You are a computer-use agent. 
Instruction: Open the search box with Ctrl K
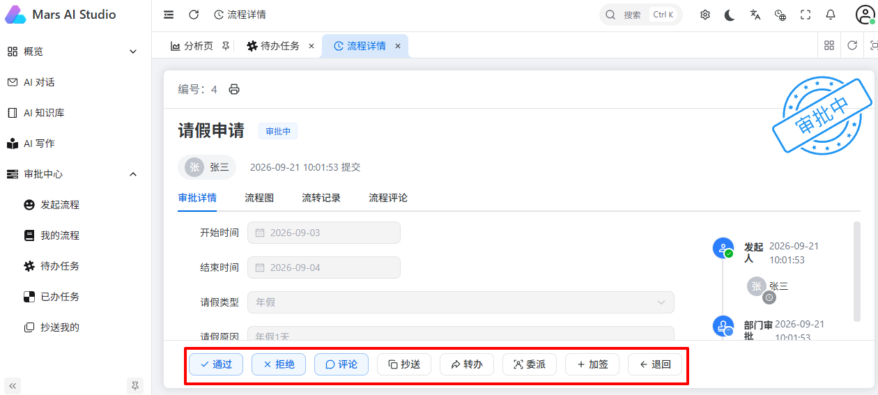[x=640, y=15]
